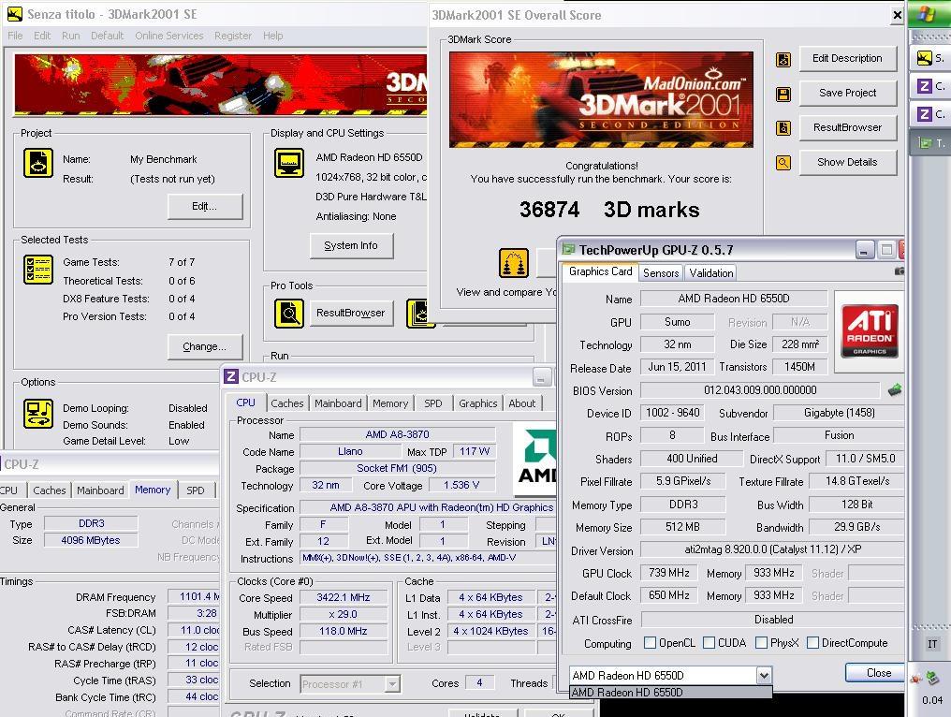This screenshot has width=951, height=717.
Task: Select the second CPU-Z taskbar button
Action: 929,114
